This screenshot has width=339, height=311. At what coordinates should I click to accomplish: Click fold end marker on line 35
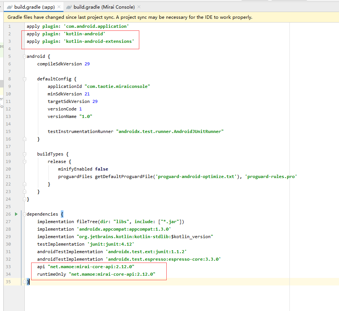[x=24, y=282]
